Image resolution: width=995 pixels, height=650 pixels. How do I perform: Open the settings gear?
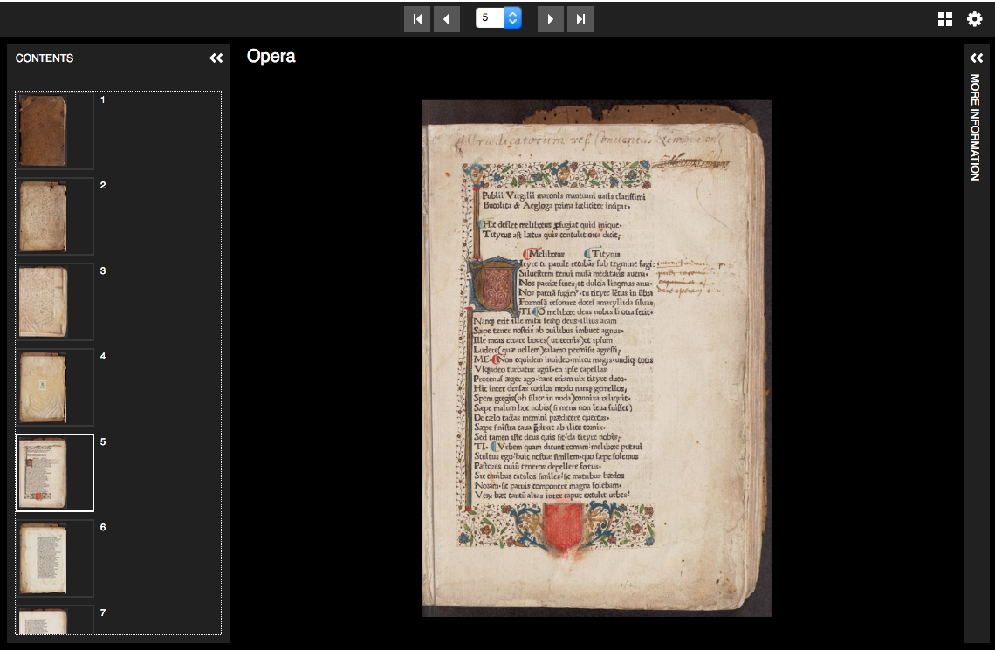[974, 19]
